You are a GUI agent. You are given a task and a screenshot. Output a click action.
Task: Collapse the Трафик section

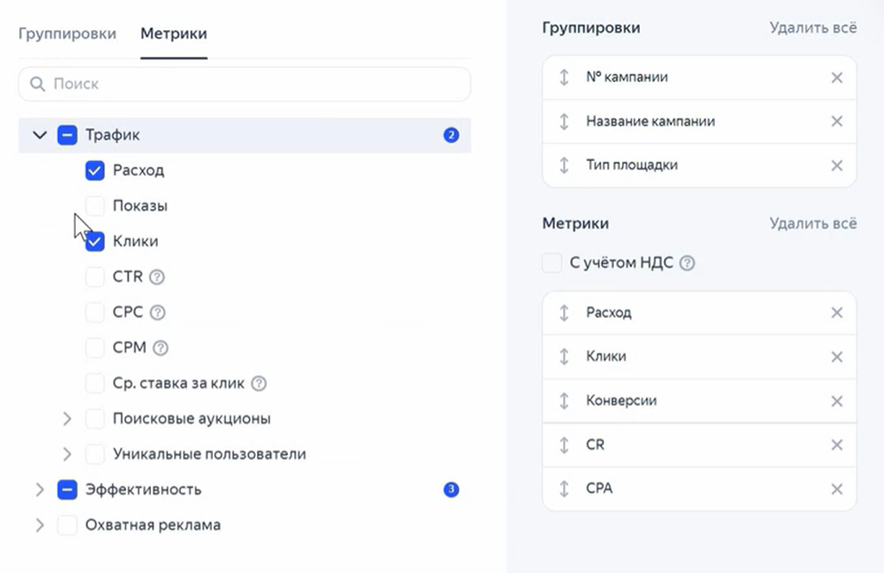pyautogui.click(x=39, y=135)
